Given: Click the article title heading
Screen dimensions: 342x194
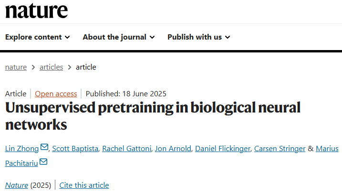Looking at the screenshot, I should (x=153, y=116).
